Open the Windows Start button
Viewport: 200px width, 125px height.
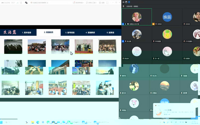[x=1, y=122]
